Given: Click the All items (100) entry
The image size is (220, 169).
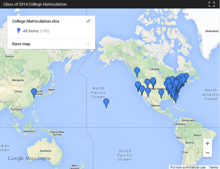Looking at the screenshot, I should point(36,31).
